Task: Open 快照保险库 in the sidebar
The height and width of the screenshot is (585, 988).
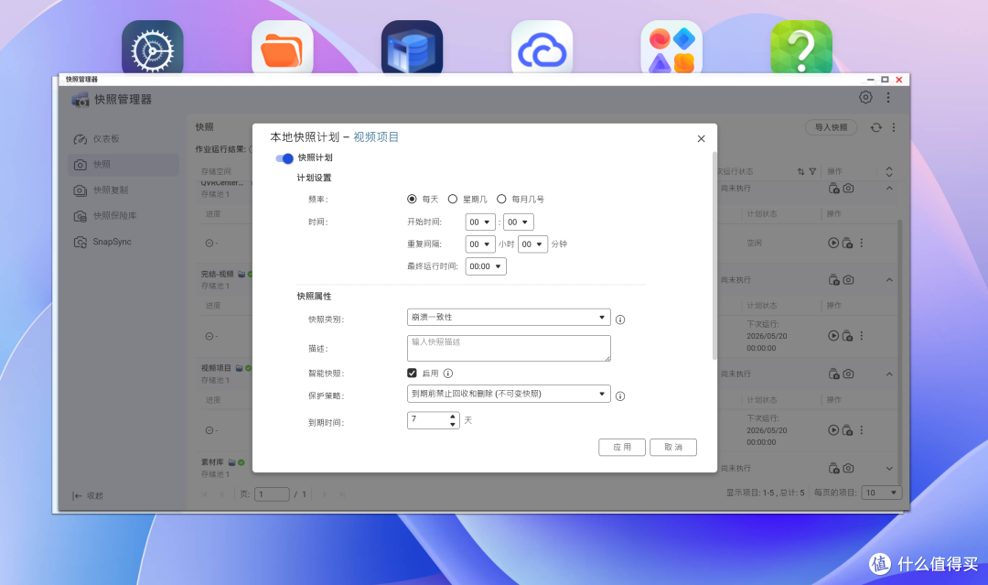Action: (123, 215)
